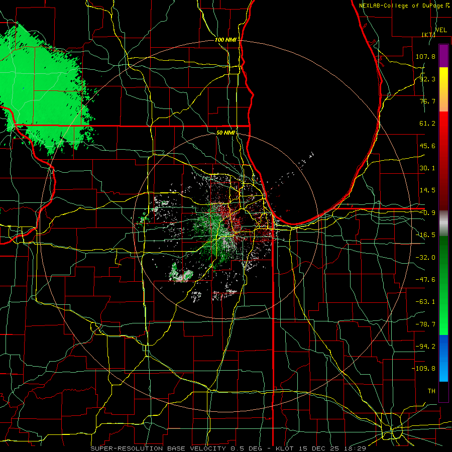Click the VEL legend title

coord(441,30)
